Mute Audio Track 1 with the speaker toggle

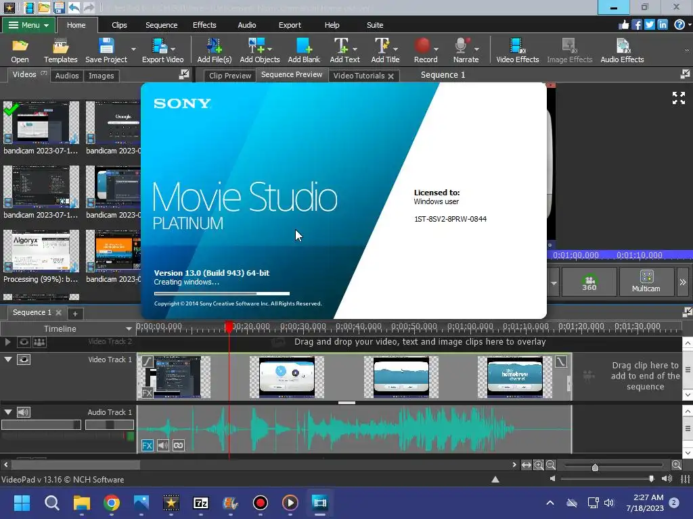(24, 412)
